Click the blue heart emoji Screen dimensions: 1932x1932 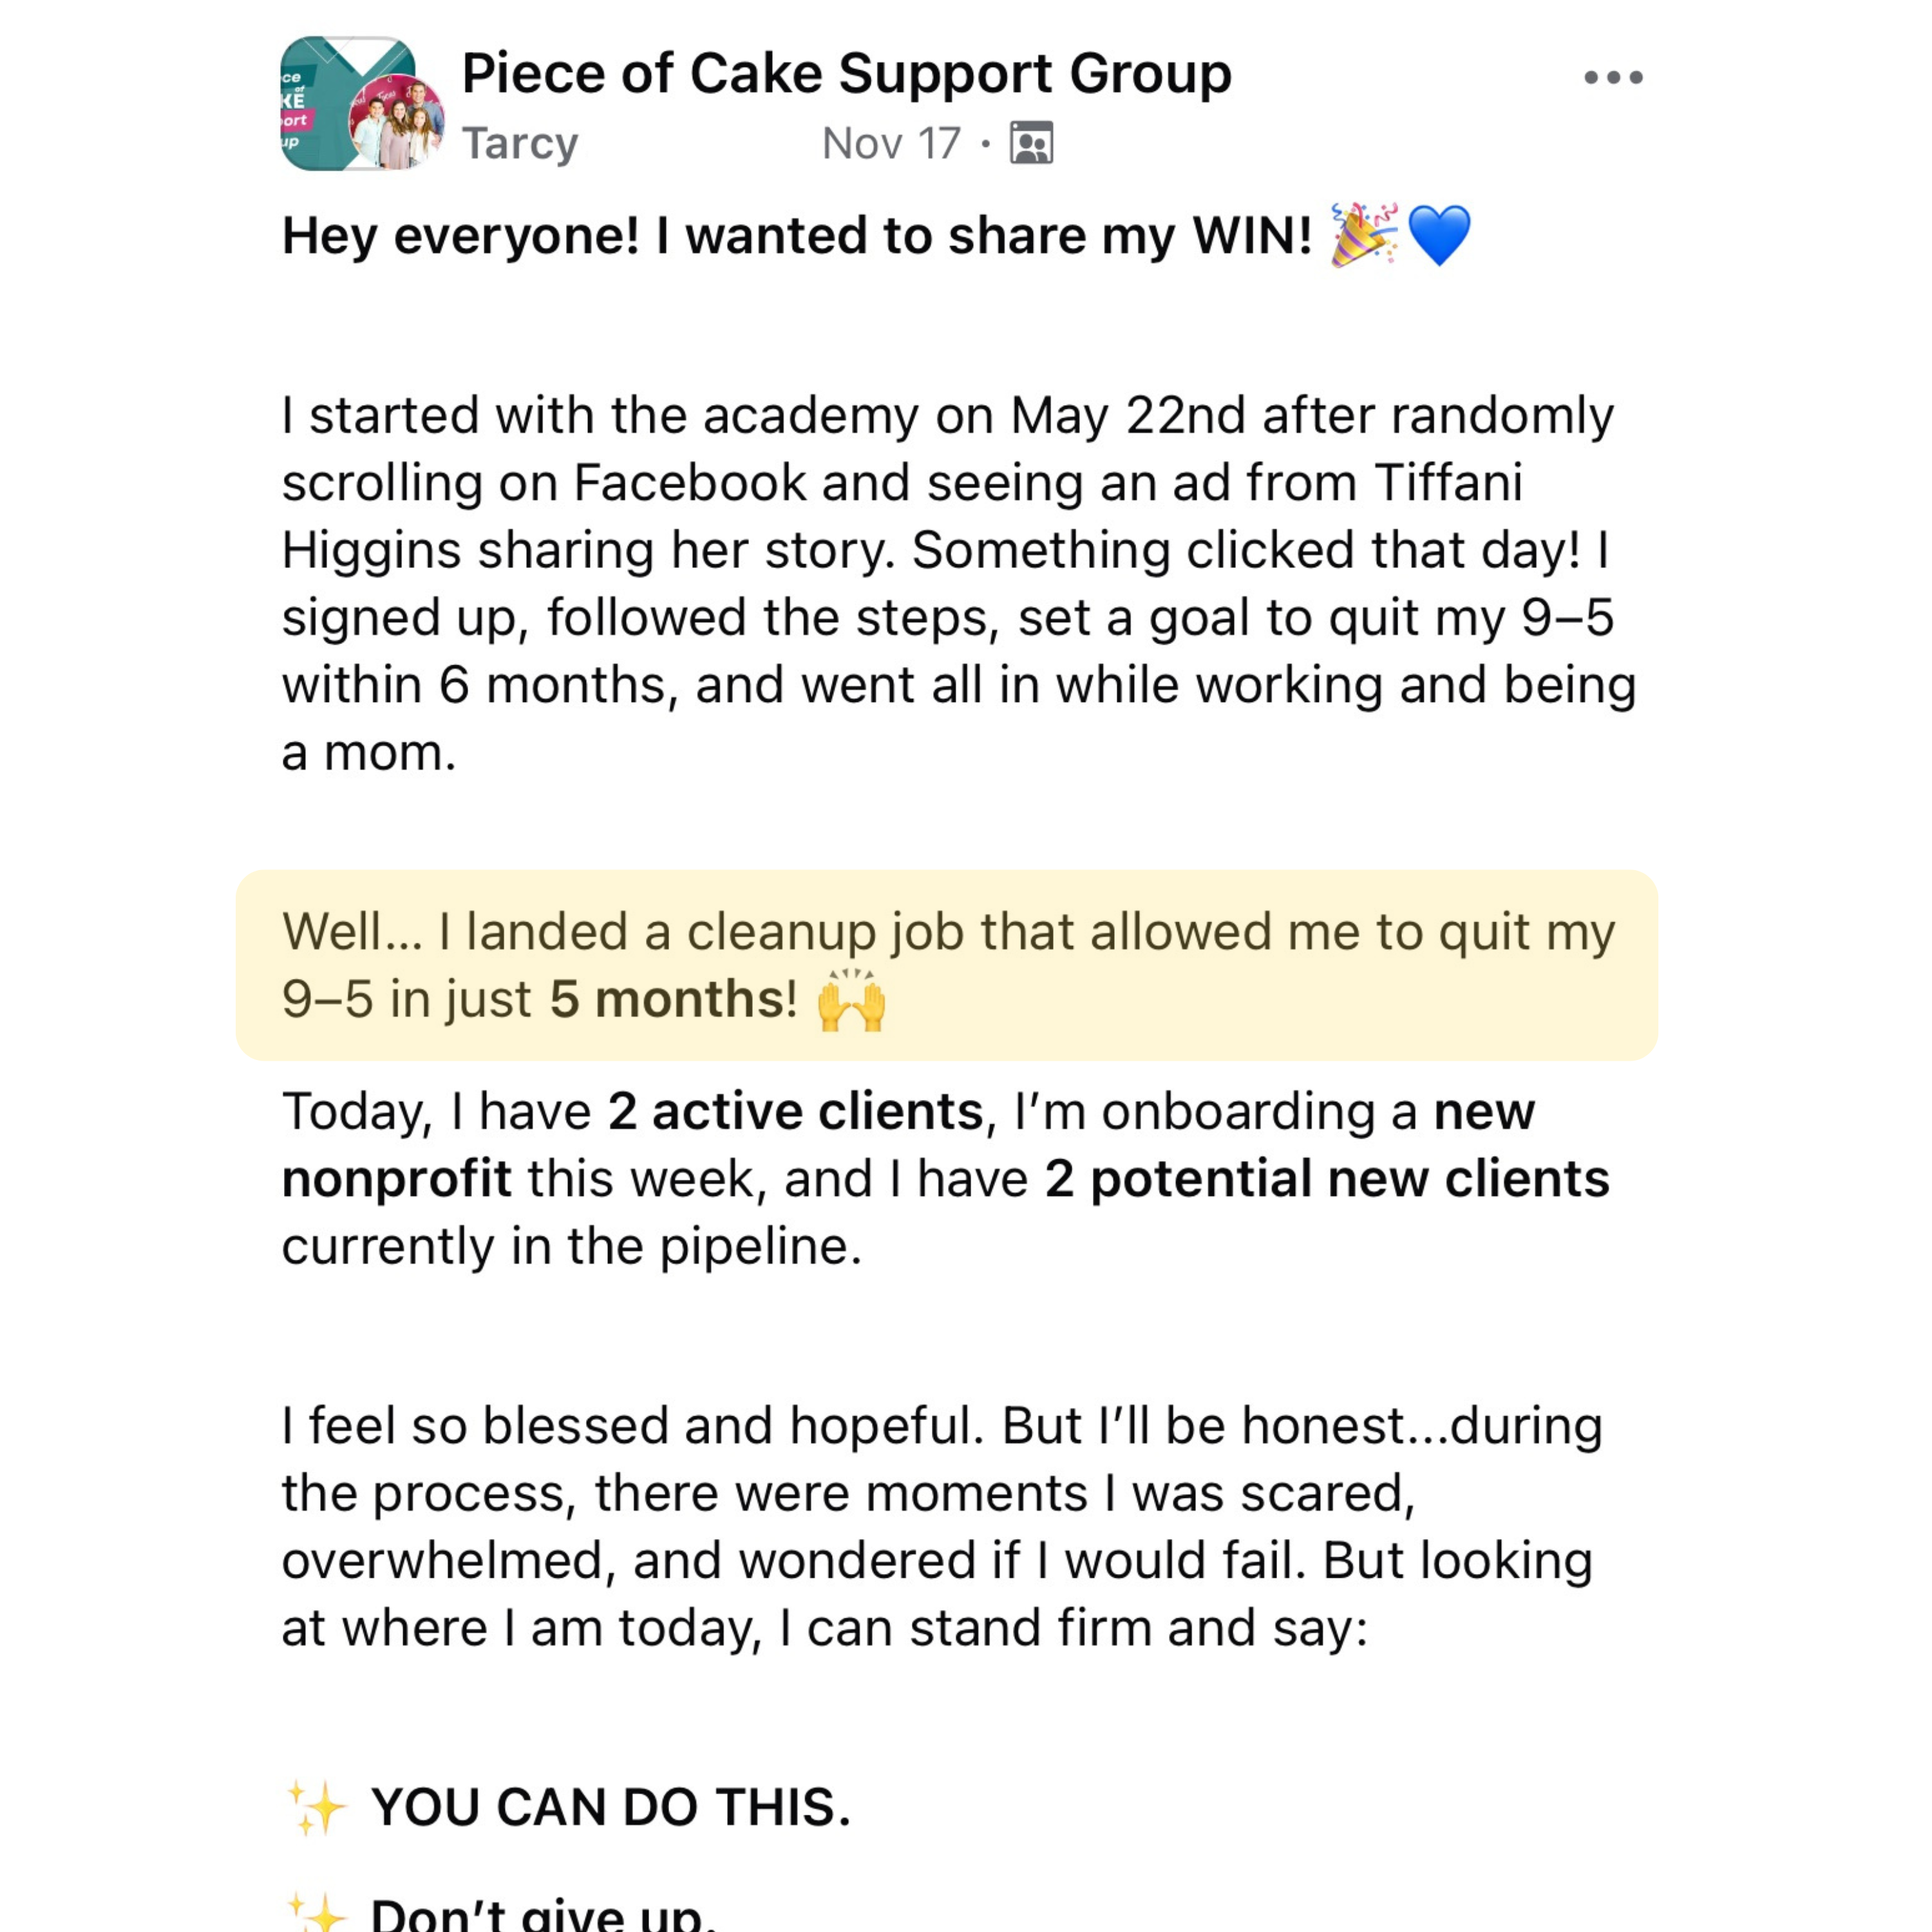[x=1439, y=236]
